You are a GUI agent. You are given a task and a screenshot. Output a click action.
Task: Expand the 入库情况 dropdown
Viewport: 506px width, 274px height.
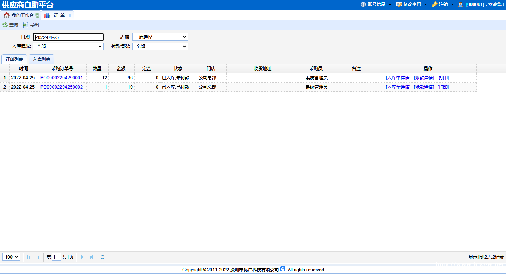68,47
